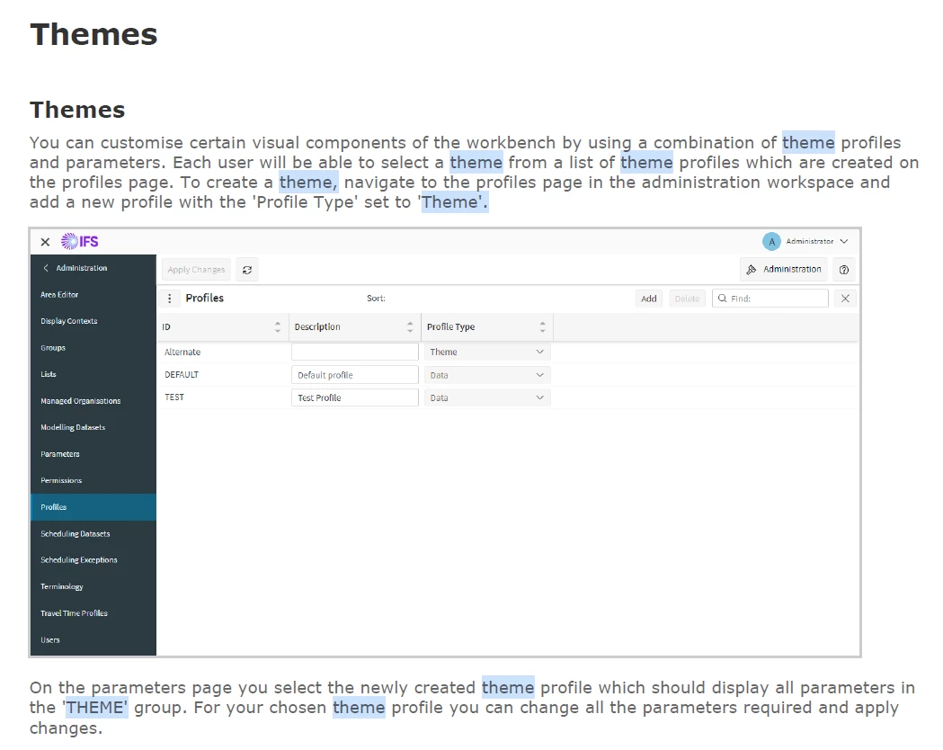This screenshot has width=943, height=750.
Task: Click the 'ID' column header
Action: (x=166, y=326)
